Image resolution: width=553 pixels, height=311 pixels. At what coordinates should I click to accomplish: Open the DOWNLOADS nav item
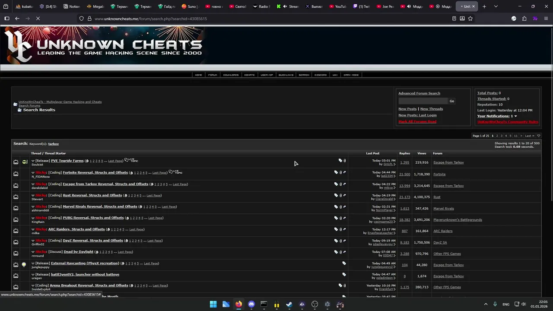click(231, 75)
